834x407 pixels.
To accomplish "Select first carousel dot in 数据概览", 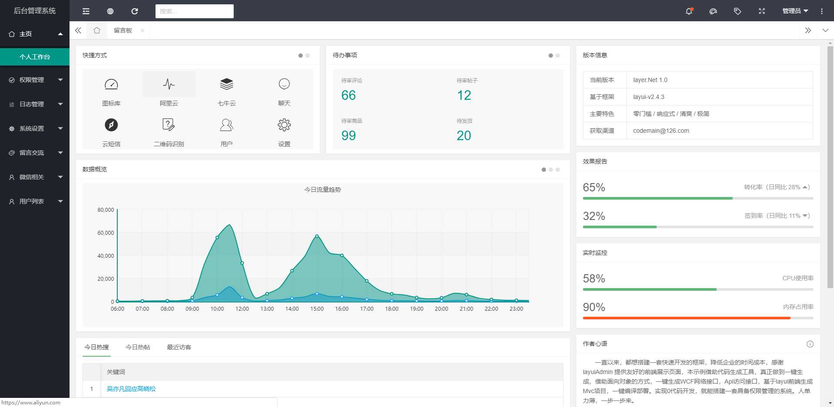I will (544, 170).
